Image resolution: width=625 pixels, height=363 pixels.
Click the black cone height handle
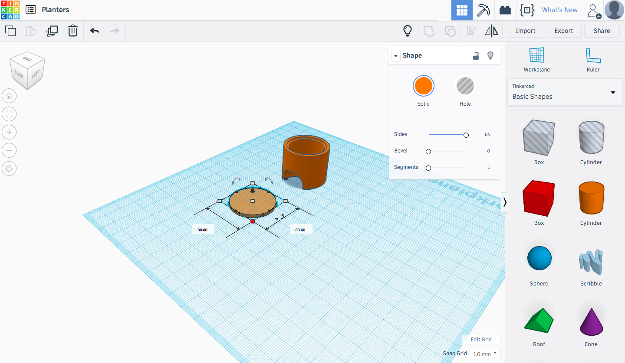point(253,191)
